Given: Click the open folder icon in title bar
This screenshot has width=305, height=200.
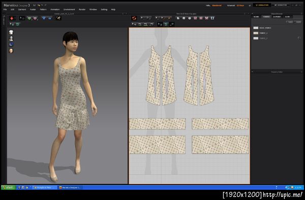Looking at the screenshot, I should tap(39, 5).
